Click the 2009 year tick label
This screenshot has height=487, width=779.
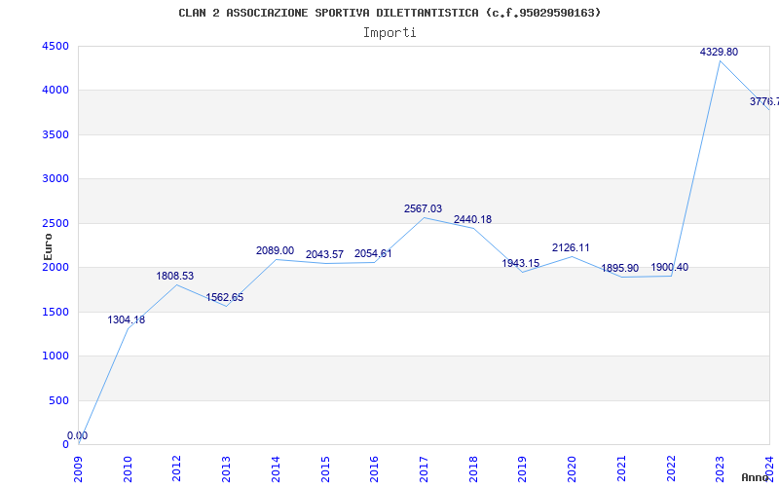coord(78,469)
